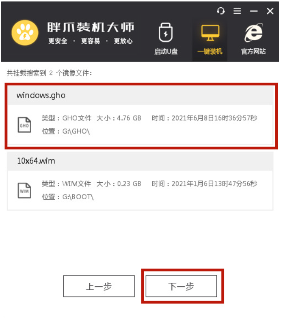The width and height of the screenshot is (281, 318).
Task: Open 官方网站 tab label
Action: pyautogui.click(x=253, y=51)
